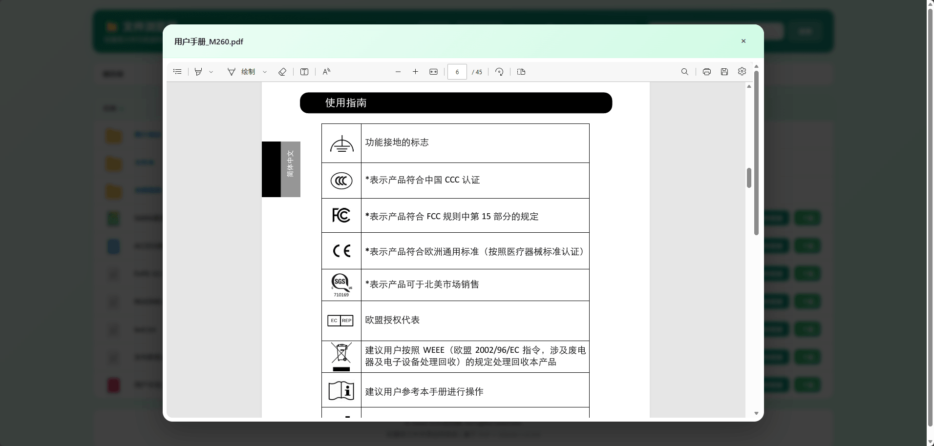Click the WEEE 2002/96/EC directive text
The height and width of the screenshot is (446, 934).
[x=475, y=356]
